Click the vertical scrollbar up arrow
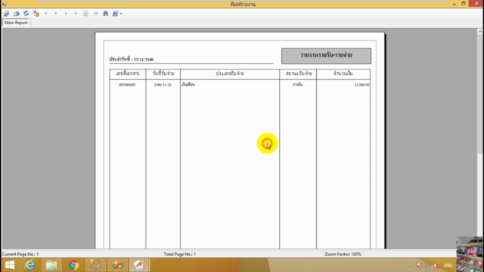Image resolution: width=484 pixels, height=272 pixels. pyautogui.click(x=480, y=32)
